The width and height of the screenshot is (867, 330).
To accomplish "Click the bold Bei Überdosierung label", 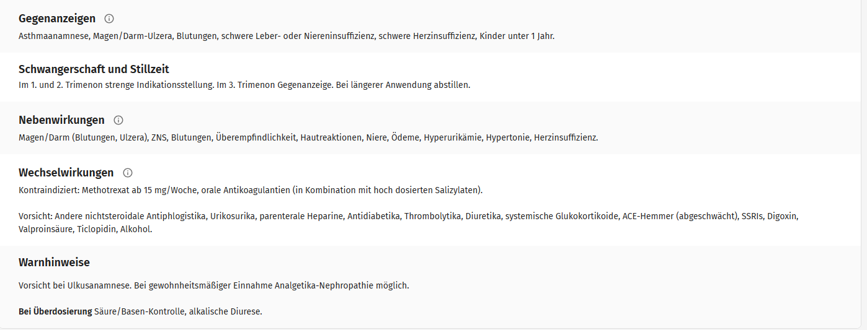I will pyautogui.click(x=55, y=311).
